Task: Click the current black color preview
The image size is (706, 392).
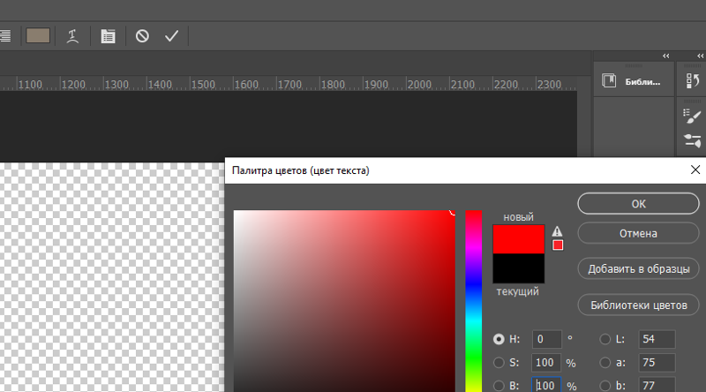Action: (x=519, y=268)
